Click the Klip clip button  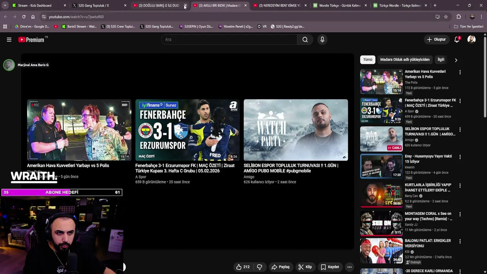pyautogui.click(x=305, y=267)
